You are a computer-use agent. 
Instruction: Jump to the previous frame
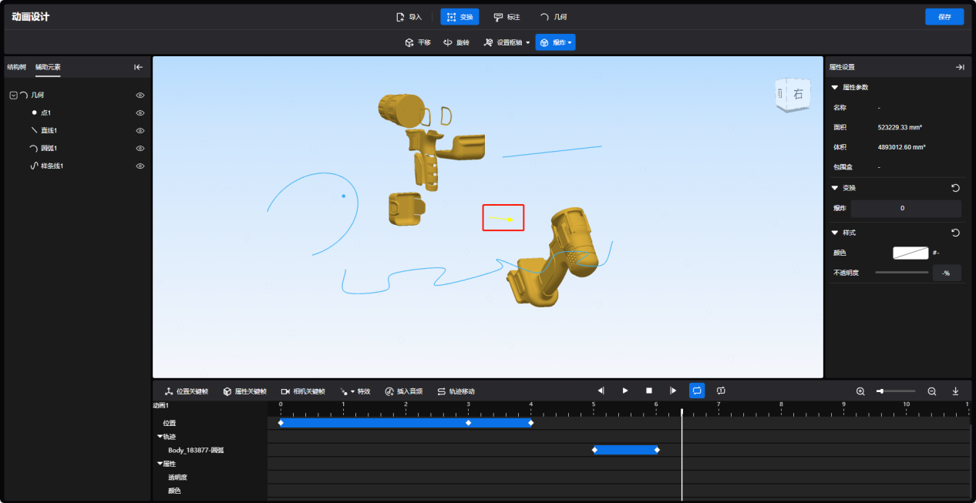(601, 391)
